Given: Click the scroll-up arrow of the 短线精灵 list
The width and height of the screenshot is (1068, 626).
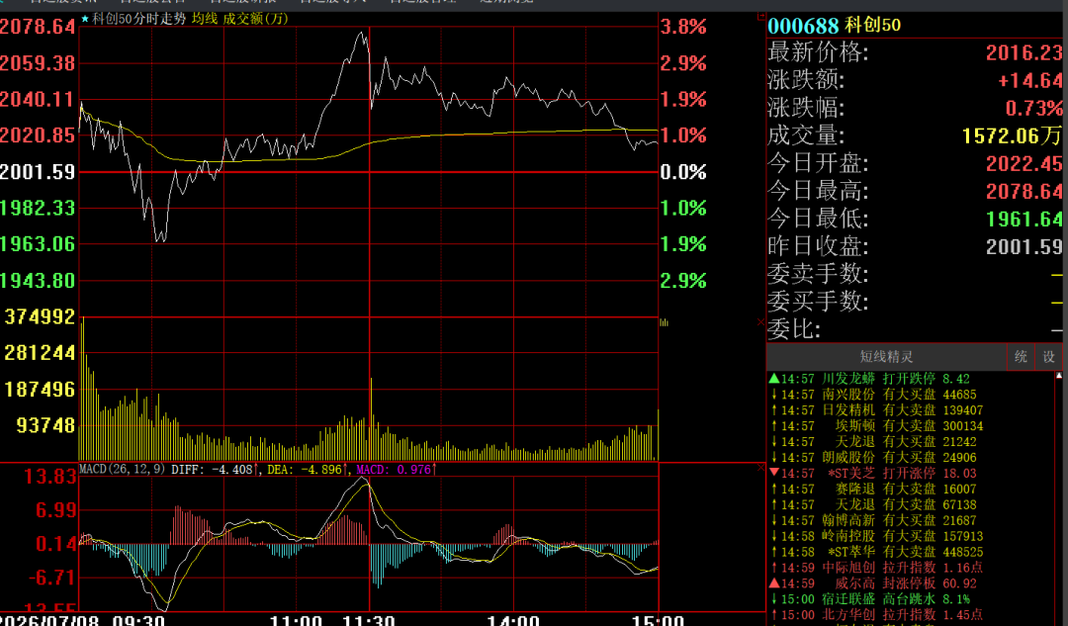Looking at the screenshot, I should coord(1058,376).
